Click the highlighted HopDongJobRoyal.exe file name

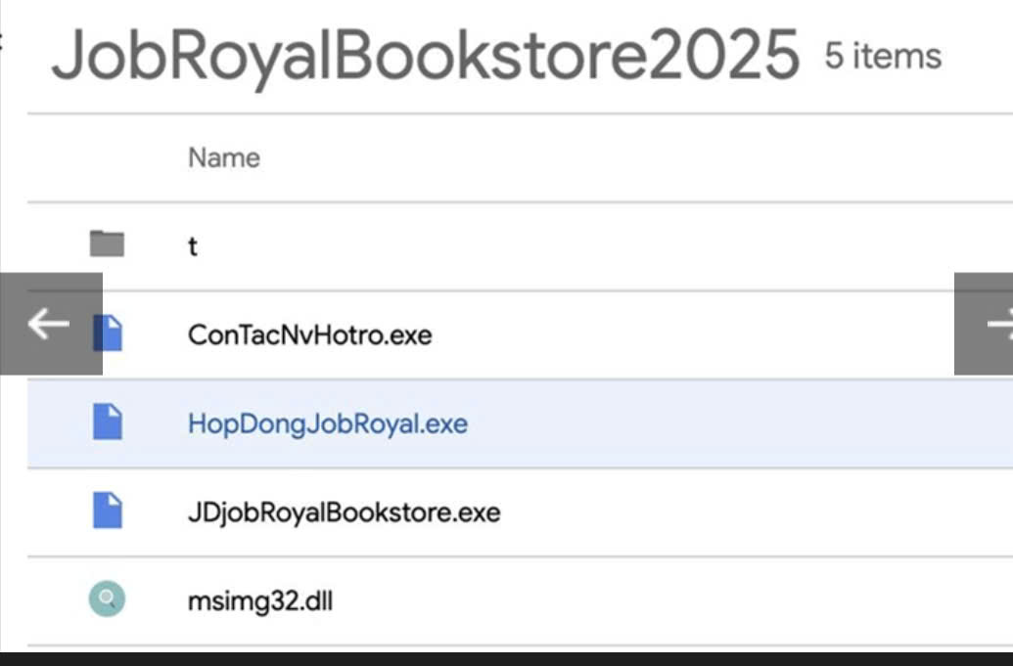pos(327,424)
